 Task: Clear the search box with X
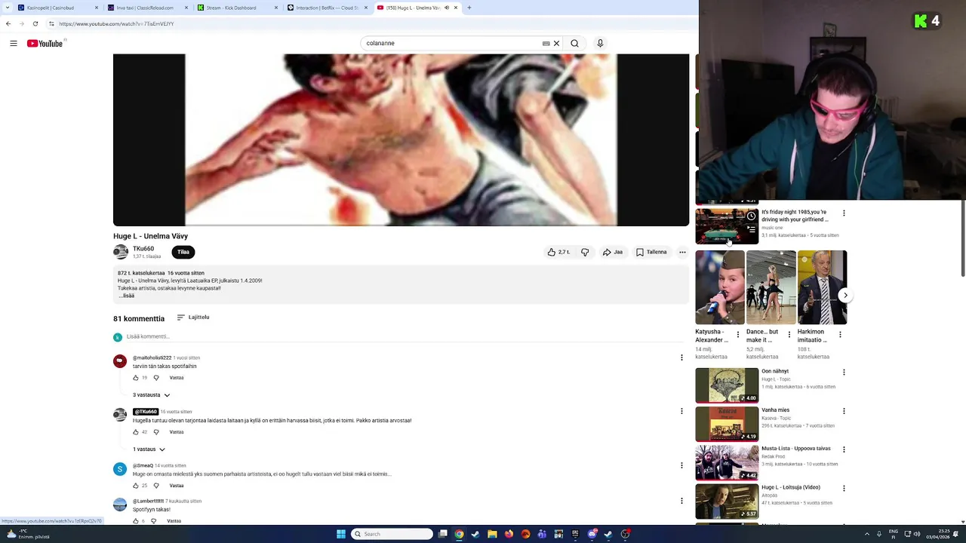click(x=557, y=43)
